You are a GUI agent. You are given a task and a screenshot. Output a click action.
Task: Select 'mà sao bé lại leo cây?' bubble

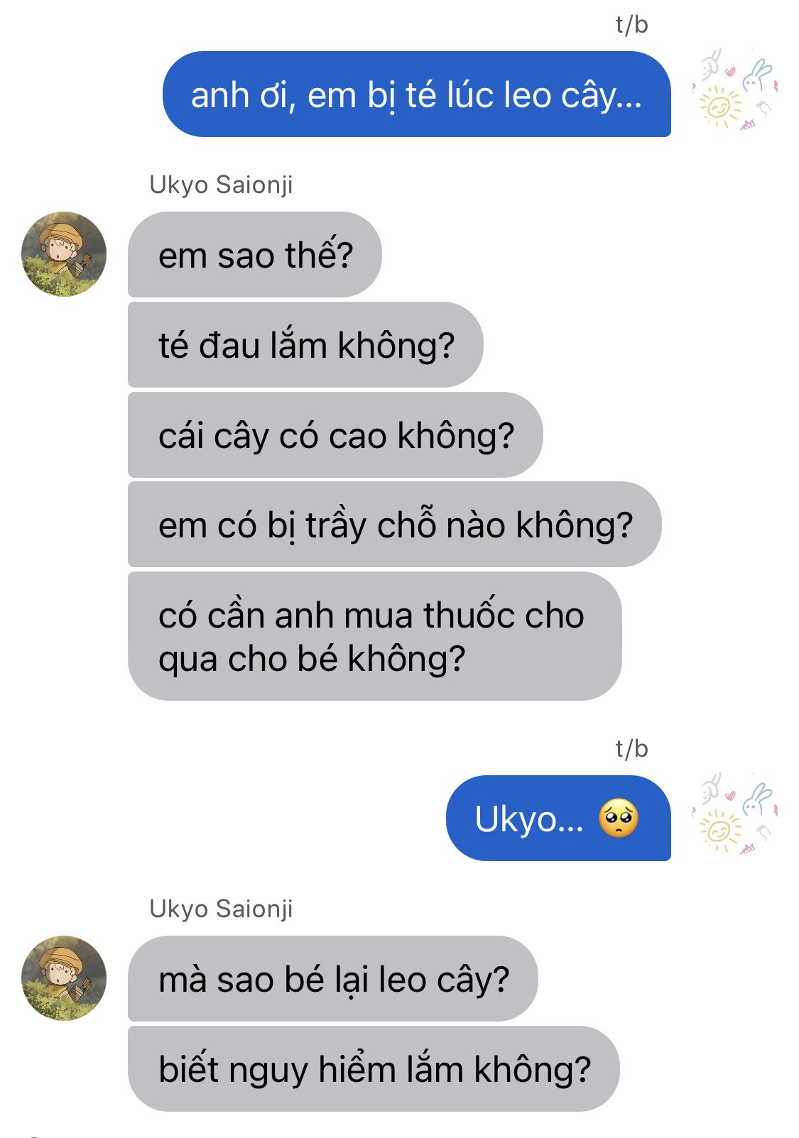click(333, 978)
